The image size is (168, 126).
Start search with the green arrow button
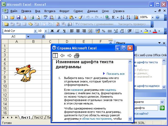[162, 108]
